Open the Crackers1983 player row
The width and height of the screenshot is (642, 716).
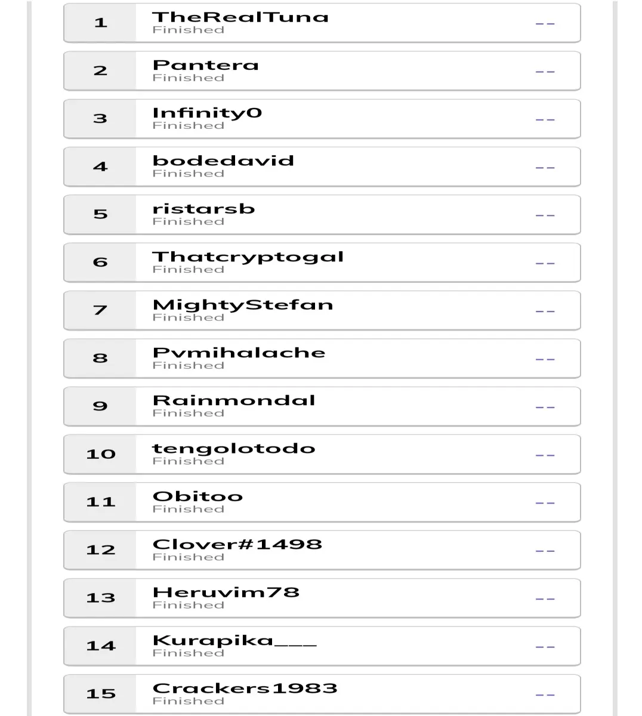pos(322,694)
